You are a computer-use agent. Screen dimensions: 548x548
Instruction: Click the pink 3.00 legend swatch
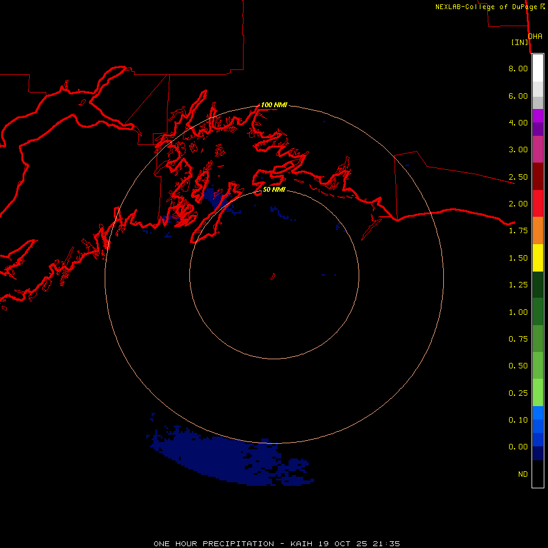tap(538, 149)
